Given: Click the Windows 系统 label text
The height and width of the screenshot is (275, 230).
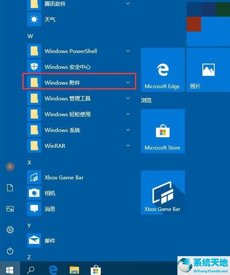Looking at the screenshot, I should pos(62,130).
